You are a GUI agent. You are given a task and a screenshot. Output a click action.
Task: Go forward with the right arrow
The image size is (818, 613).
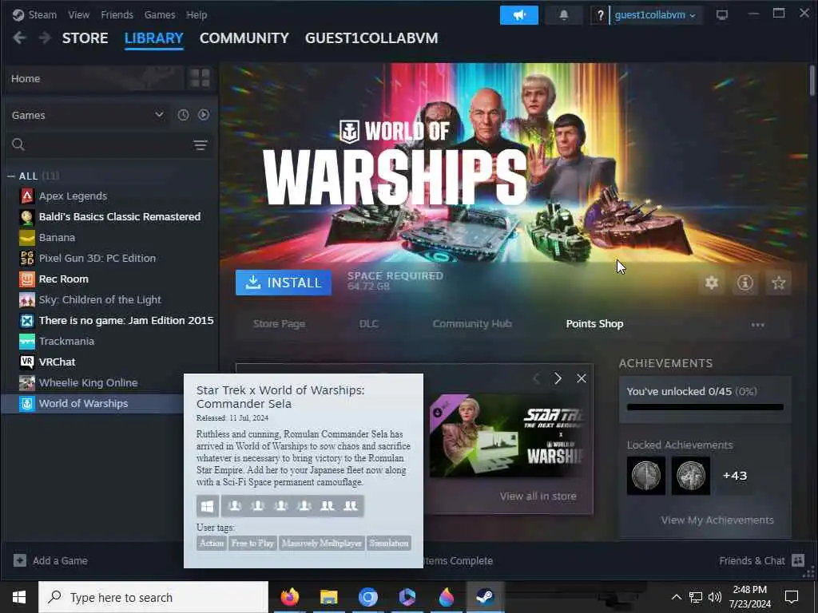tap(45, 38)
